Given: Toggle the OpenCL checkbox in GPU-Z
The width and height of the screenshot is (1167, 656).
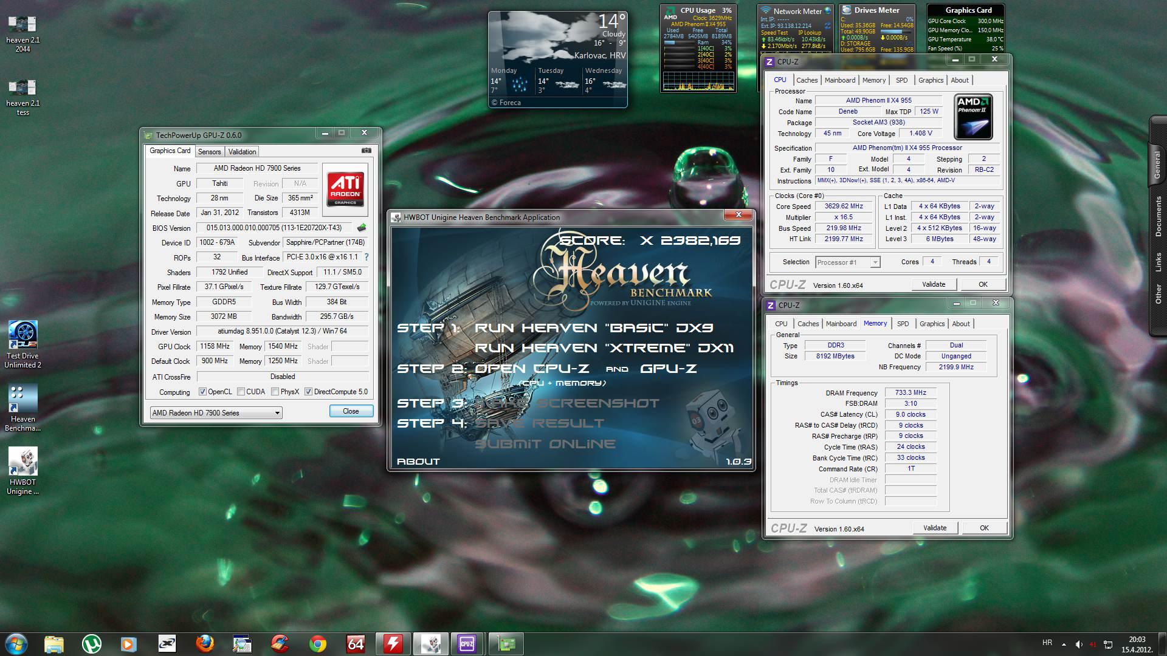Looking at the screenshot, I should (203, 392).
